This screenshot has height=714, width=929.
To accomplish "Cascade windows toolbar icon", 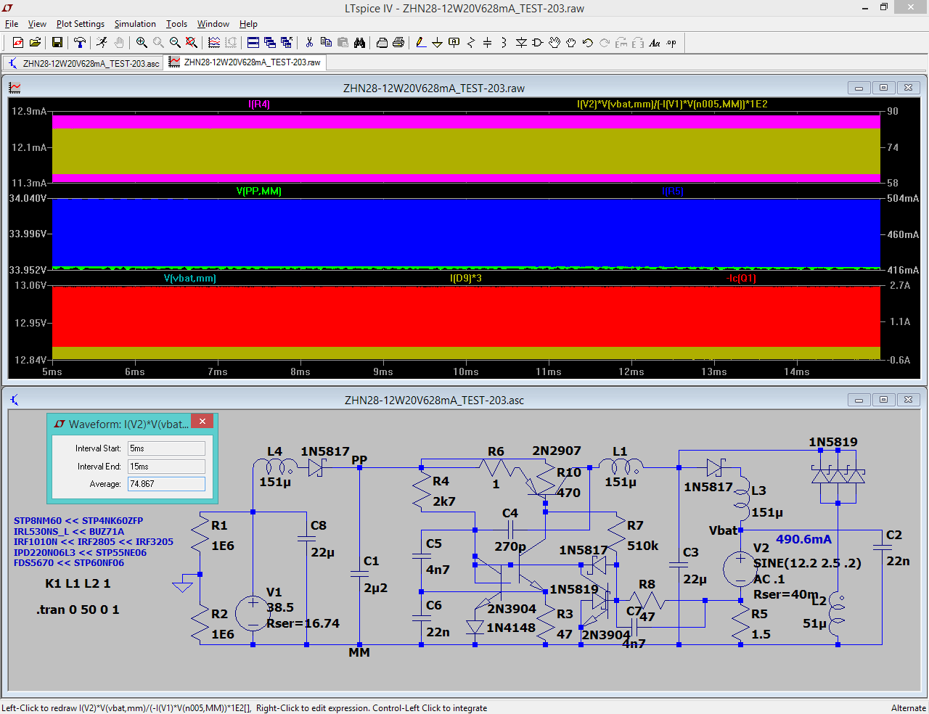I will [x=270, y=43].
